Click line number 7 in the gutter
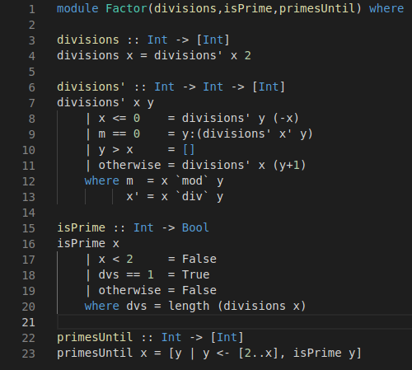 pos(32,103)
